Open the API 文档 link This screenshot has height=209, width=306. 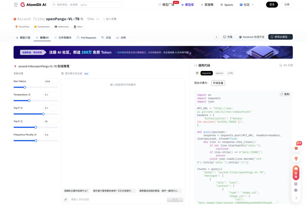pyautogui.click(x=286, y=65)
